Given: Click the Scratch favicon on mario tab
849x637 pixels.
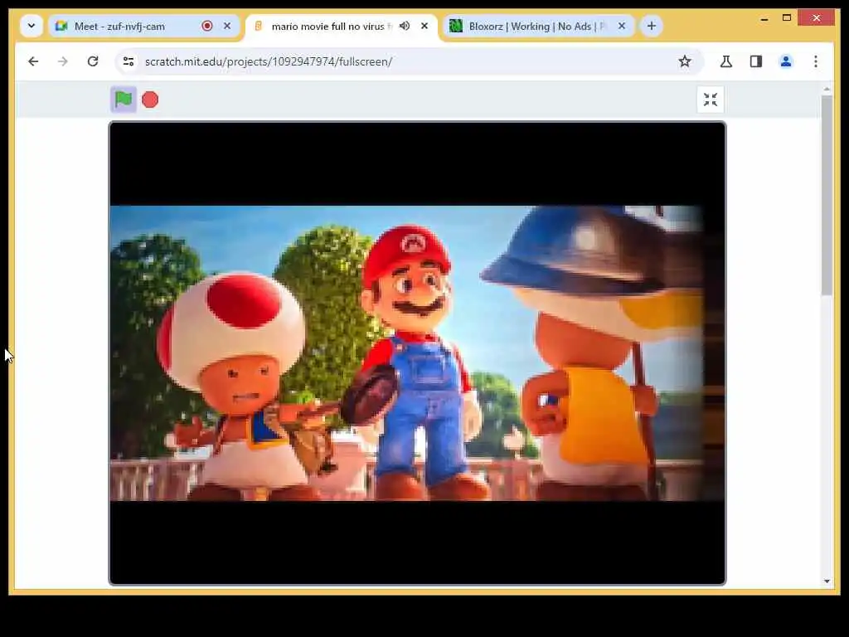Looking at the screenshot, I should point(259,26).
